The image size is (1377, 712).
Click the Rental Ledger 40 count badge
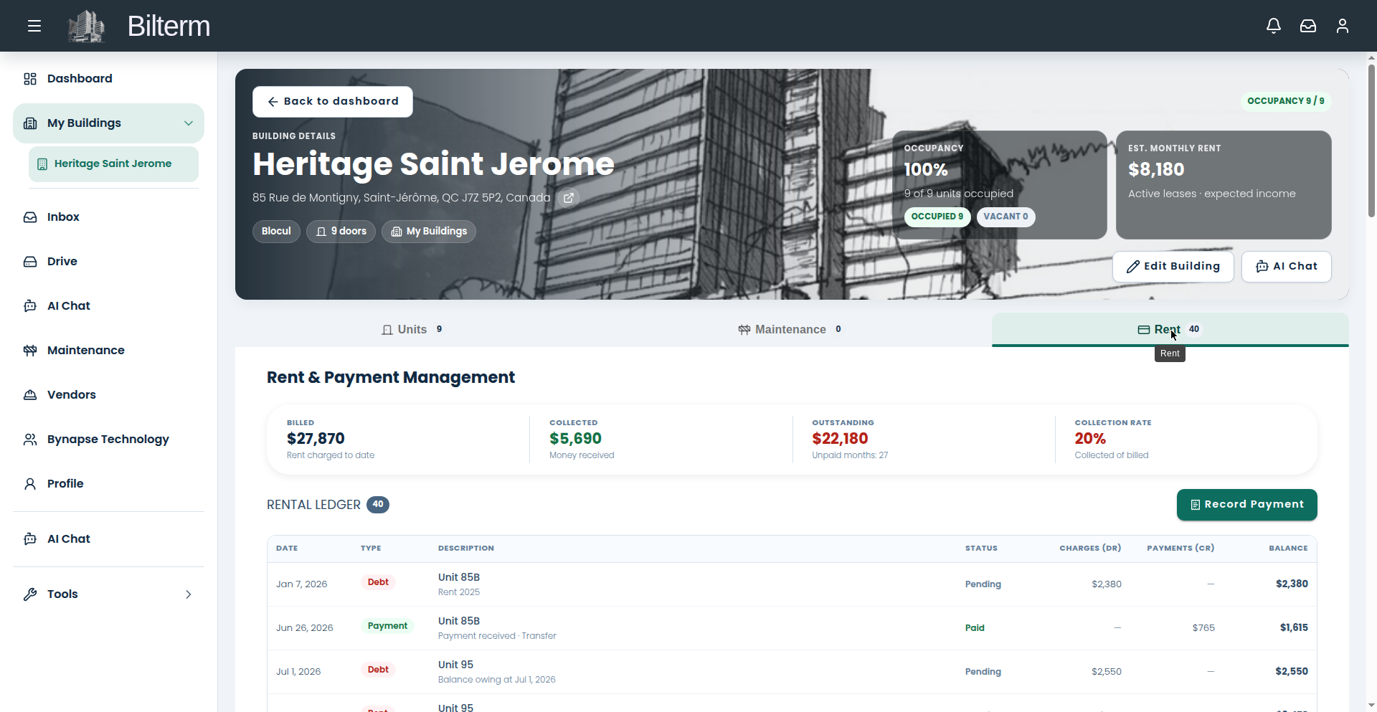click(378, 505)
